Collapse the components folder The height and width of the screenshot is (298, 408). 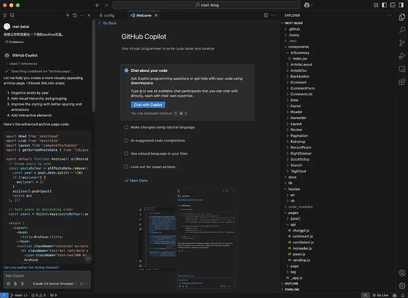click(x=298, y=47)
